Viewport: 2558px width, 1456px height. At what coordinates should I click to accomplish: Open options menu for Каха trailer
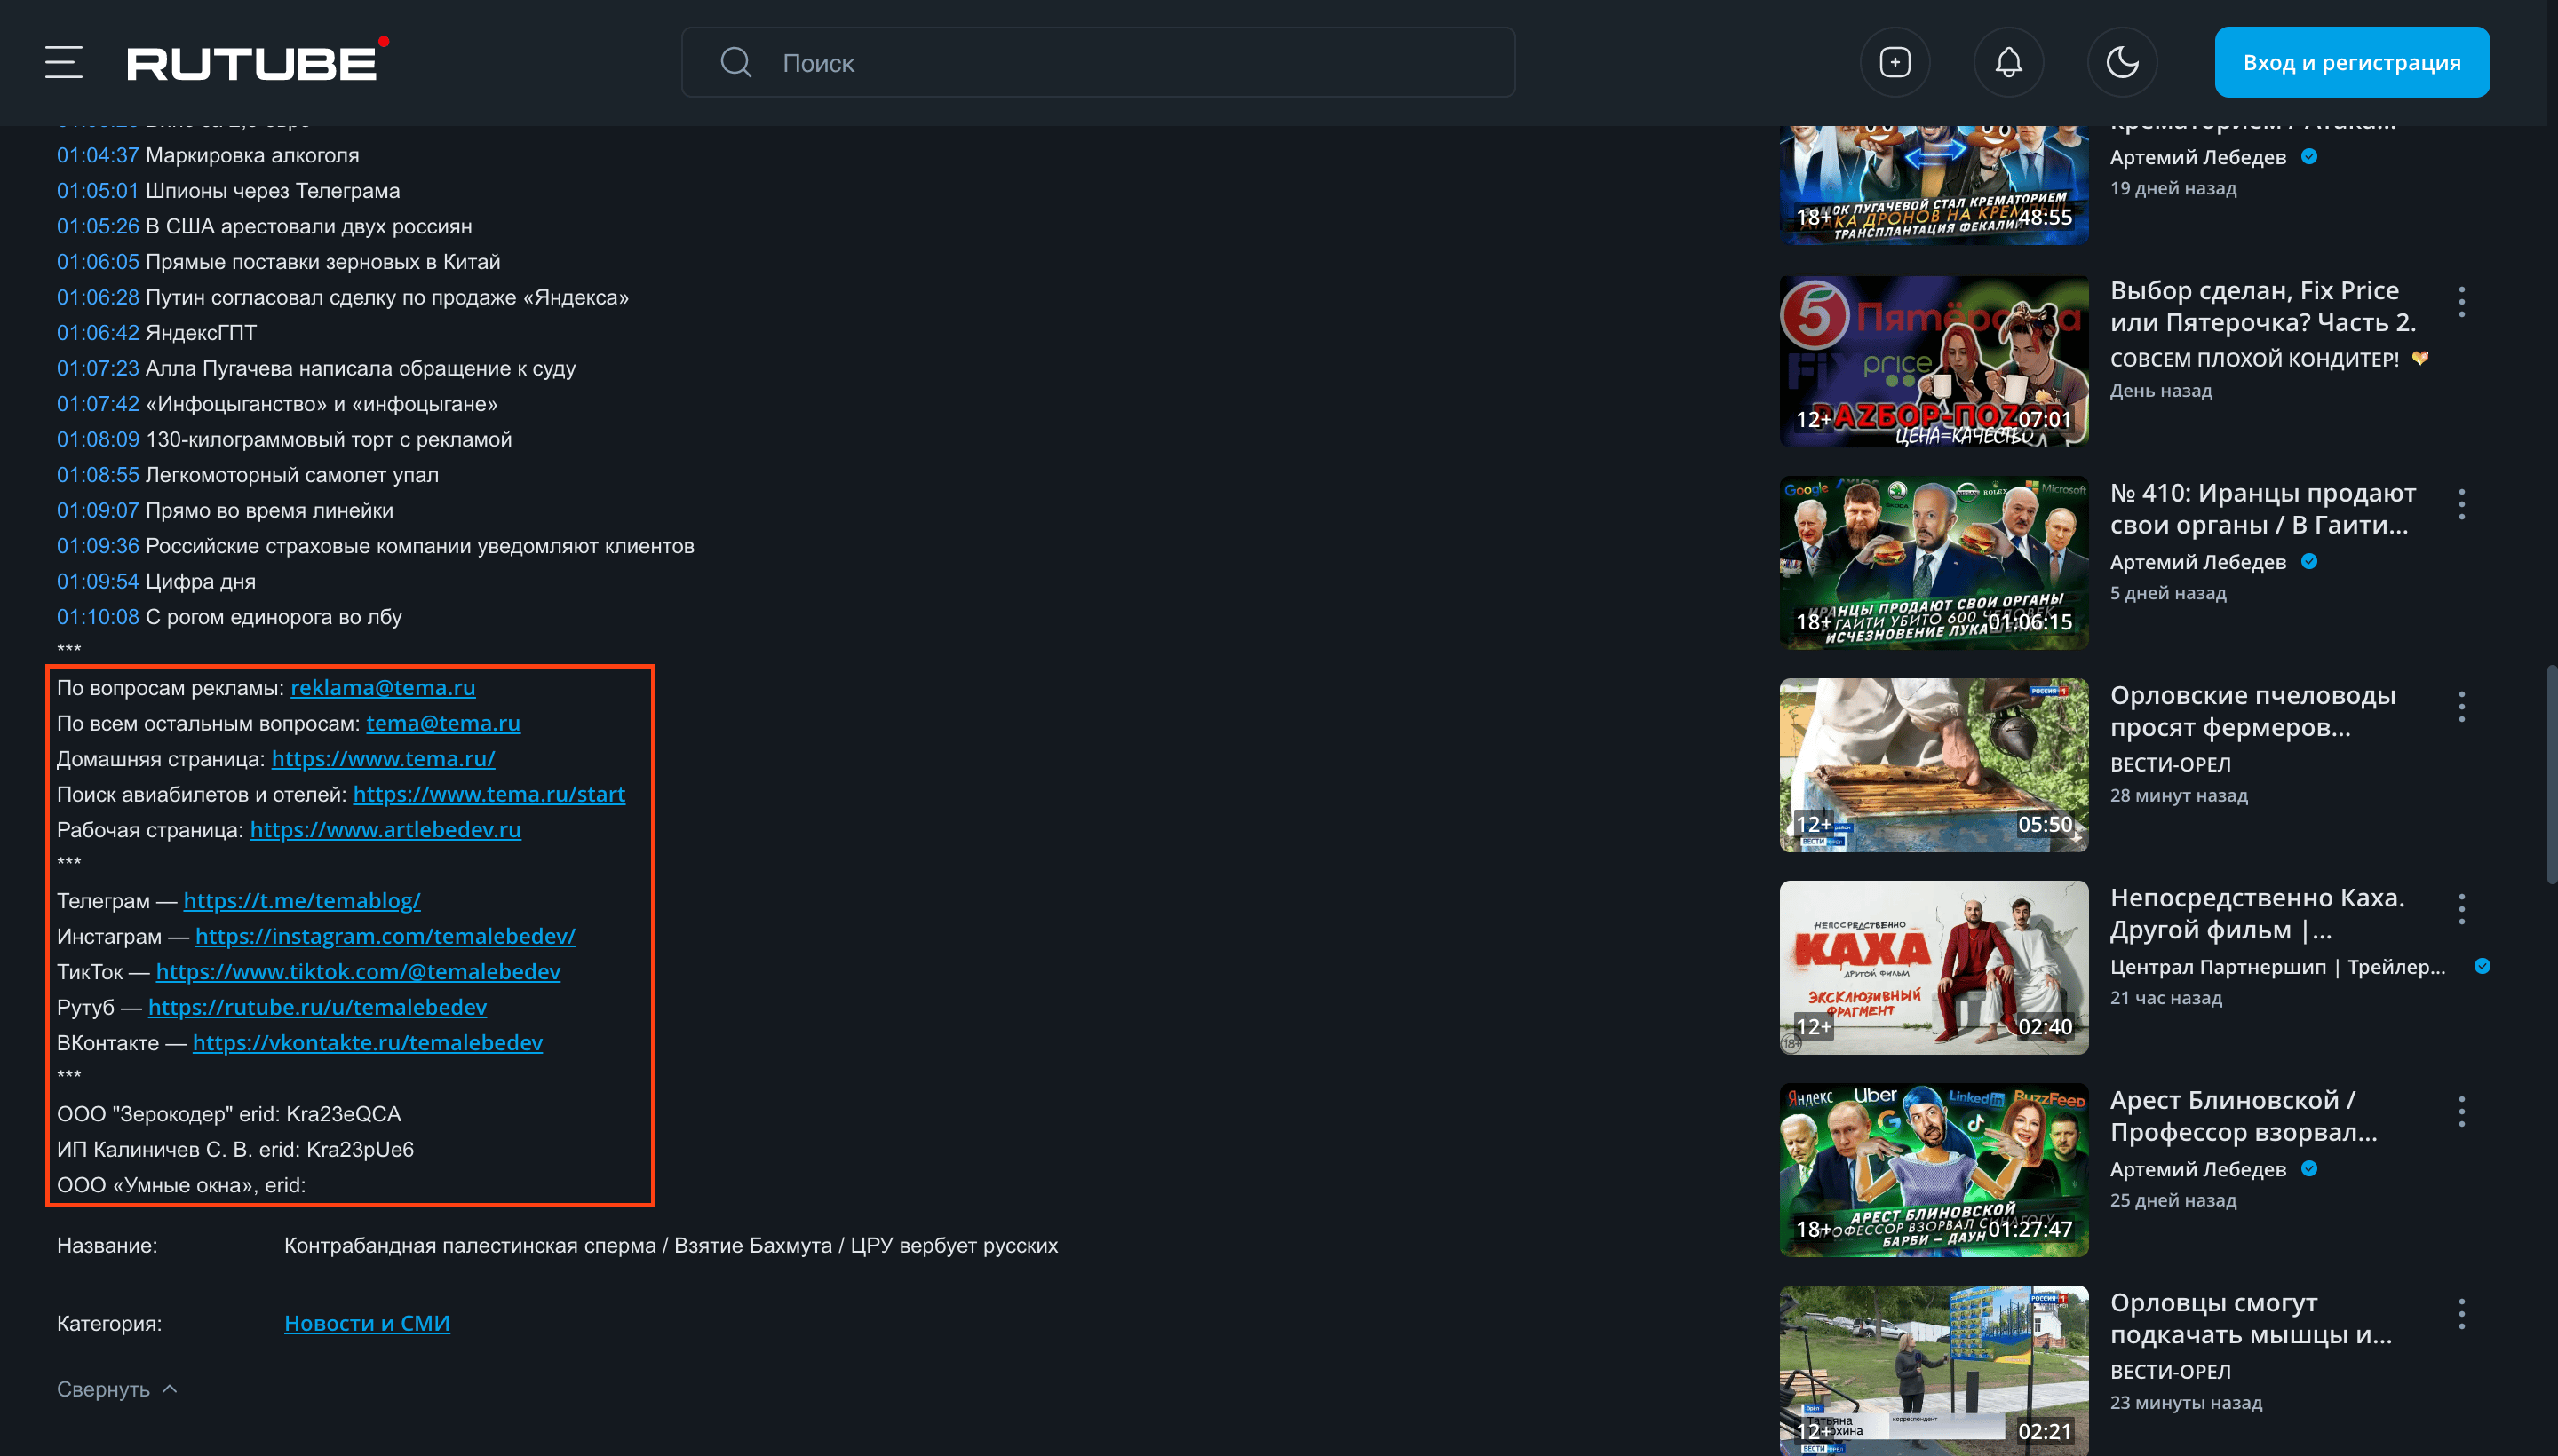[2461, 909]
